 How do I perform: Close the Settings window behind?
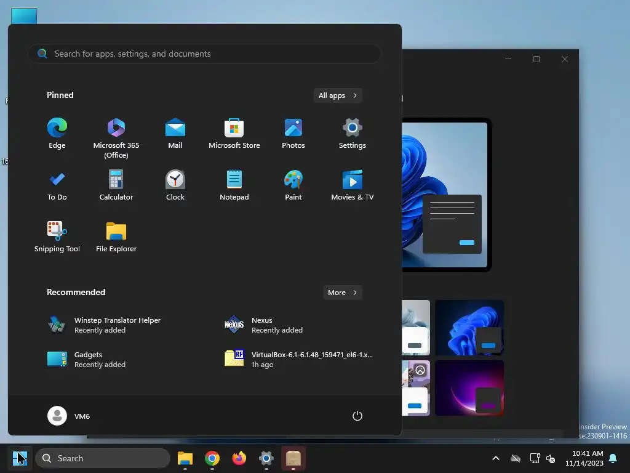[565, 59]
